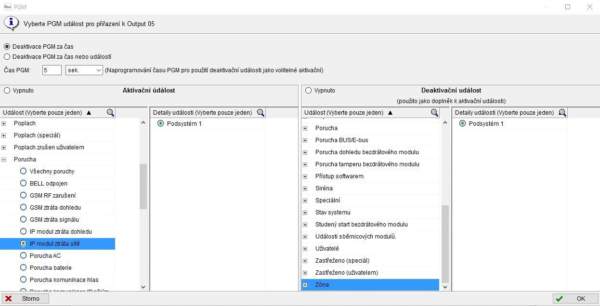Screen dimensions: 600x306
Task: Click search icon in deactivation event column header
Action: click(x=434, y=113)
